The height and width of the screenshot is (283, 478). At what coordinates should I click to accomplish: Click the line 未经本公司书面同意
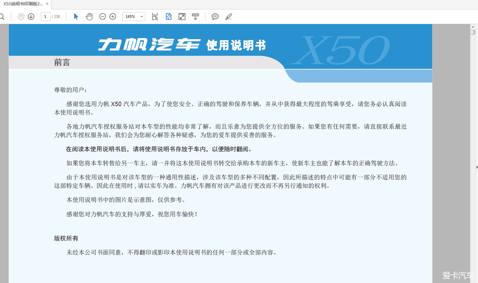[x=172, y=252]
